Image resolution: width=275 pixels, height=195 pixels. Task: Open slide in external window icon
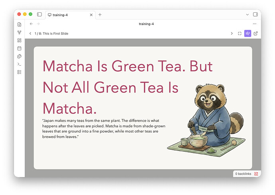[256, 33]
